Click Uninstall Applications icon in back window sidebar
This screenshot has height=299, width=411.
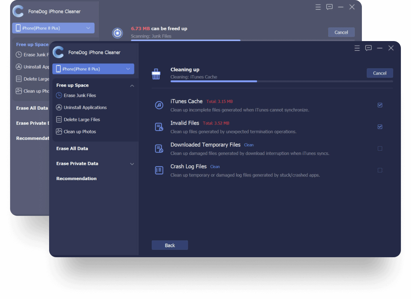coord(19,67)
